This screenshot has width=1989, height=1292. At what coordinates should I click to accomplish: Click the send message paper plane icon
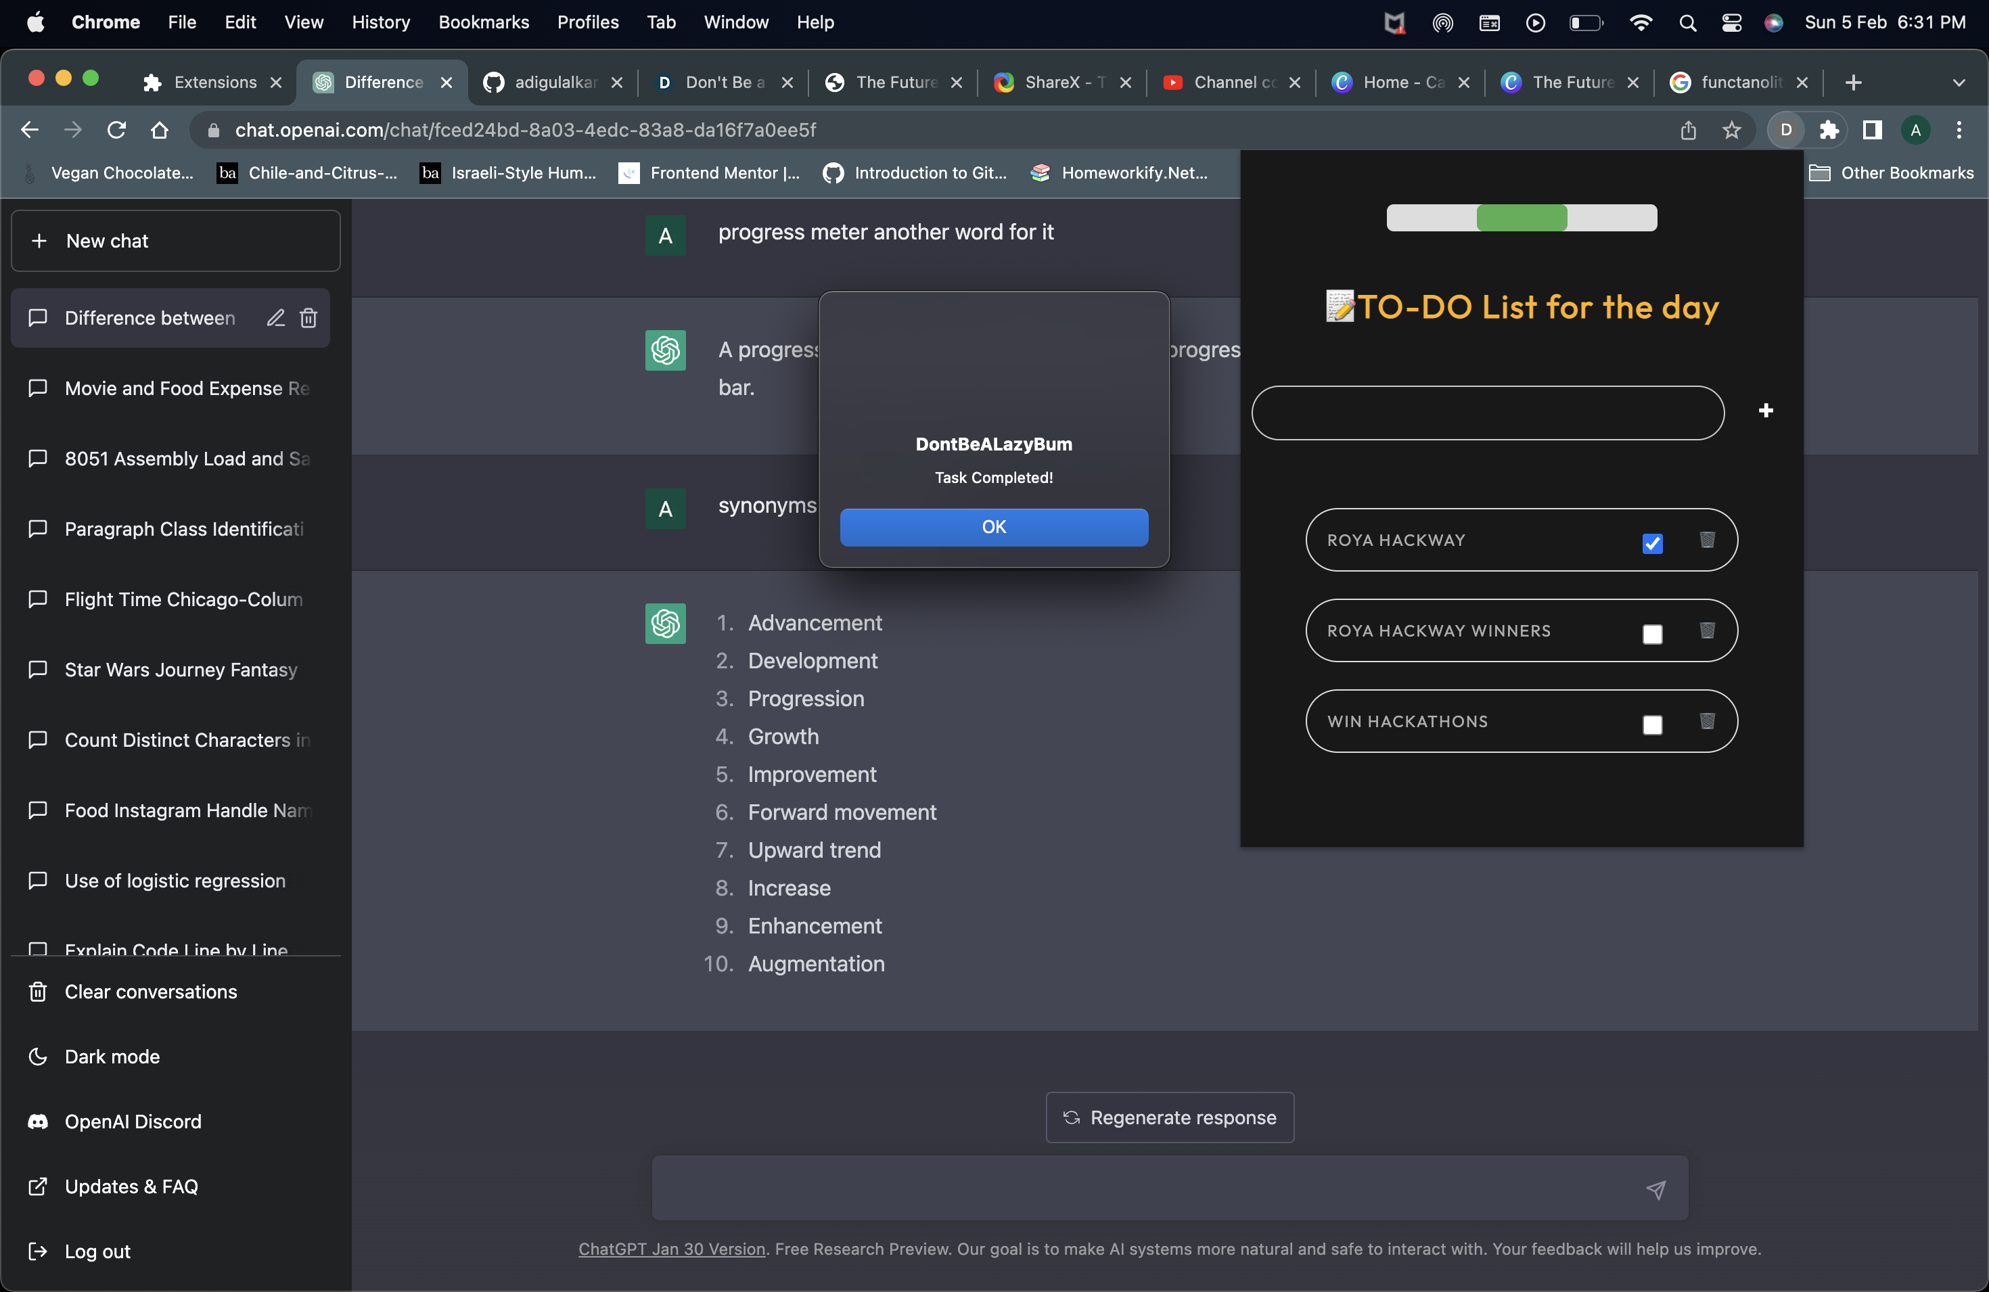pos(1655,1189)
